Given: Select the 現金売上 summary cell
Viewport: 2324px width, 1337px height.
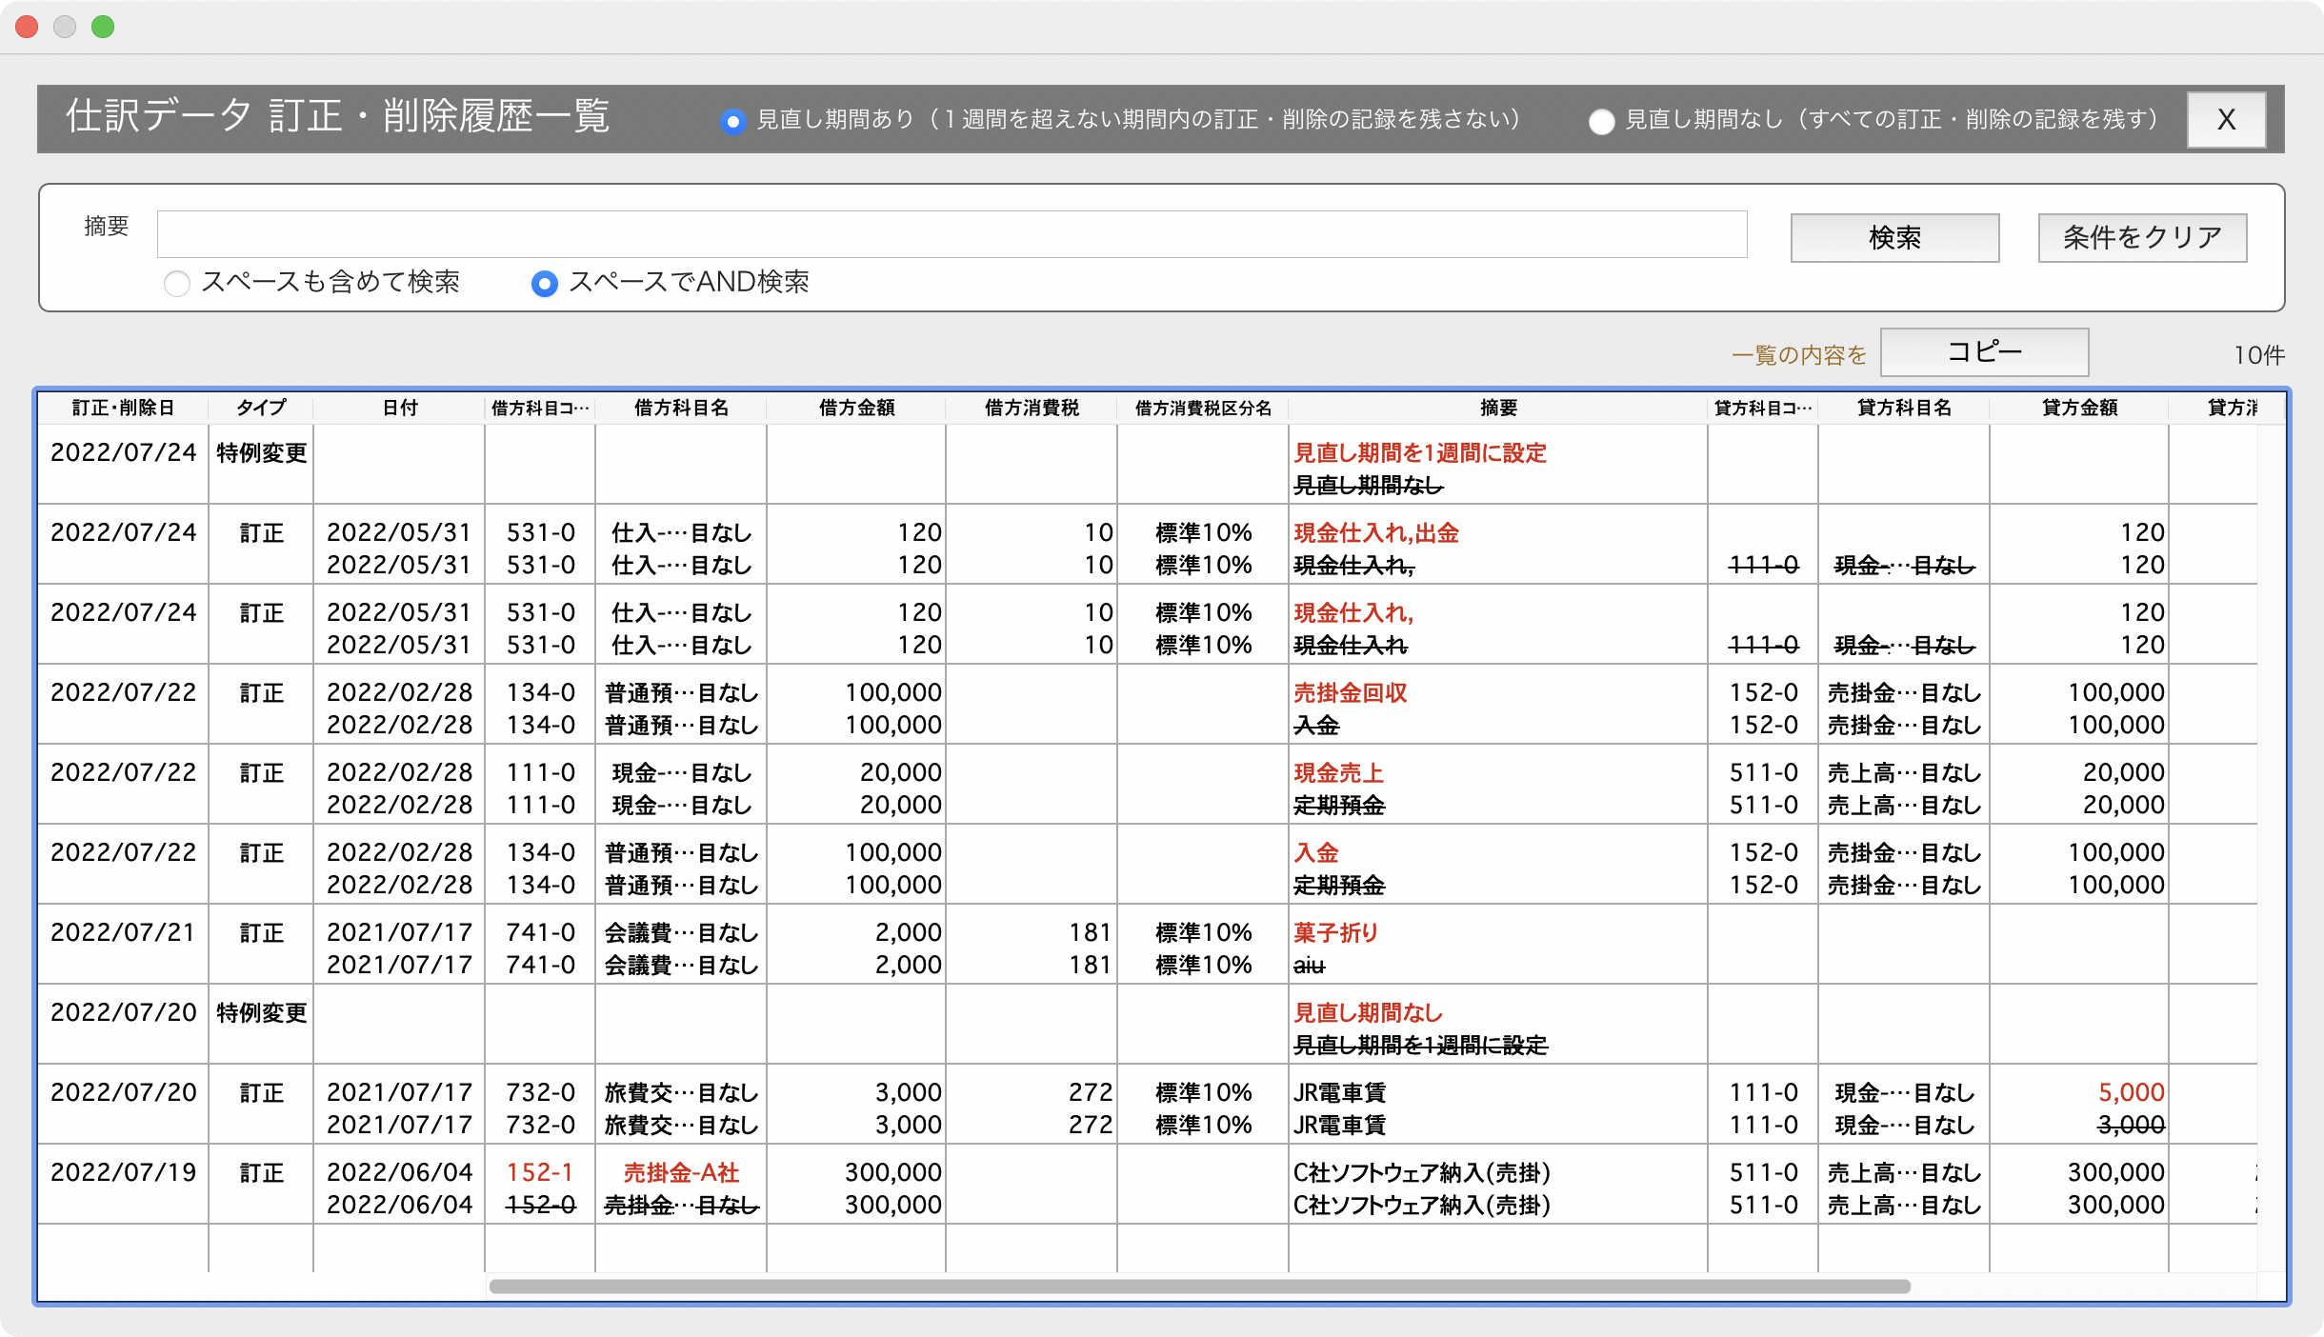Looking at the screenshot, I should pos(1339,772).
